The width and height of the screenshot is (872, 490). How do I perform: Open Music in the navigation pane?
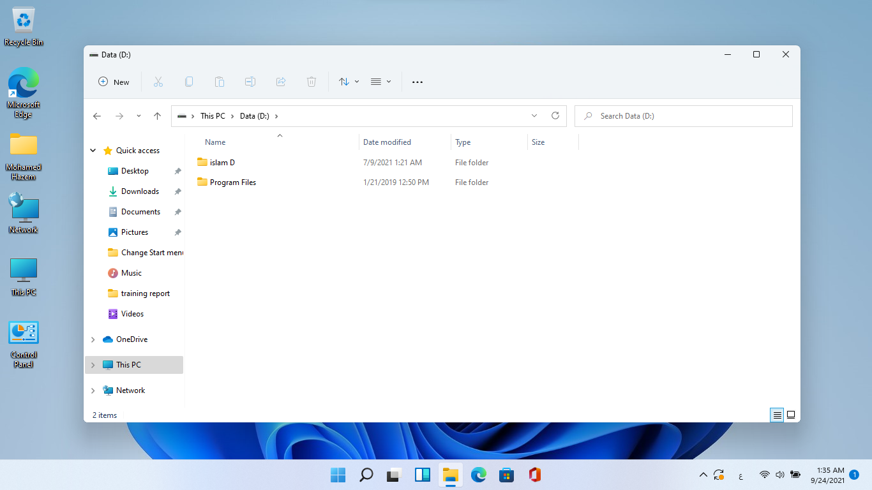[132, 273]
